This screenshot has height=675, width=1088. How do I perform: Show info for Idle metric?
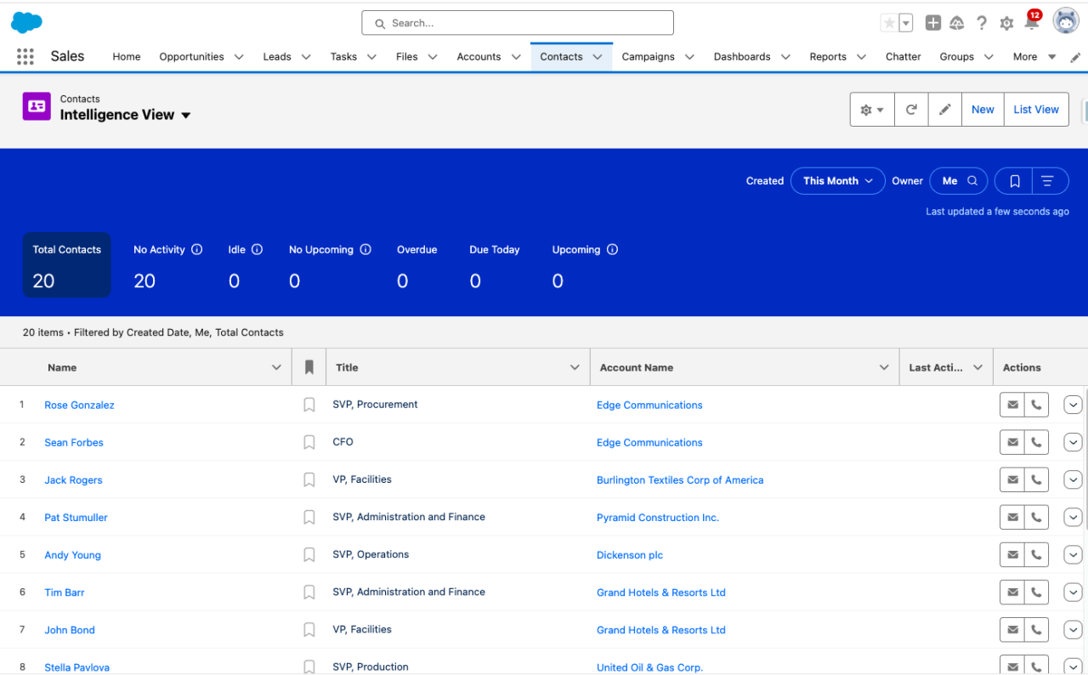click(x=257, y=250)
